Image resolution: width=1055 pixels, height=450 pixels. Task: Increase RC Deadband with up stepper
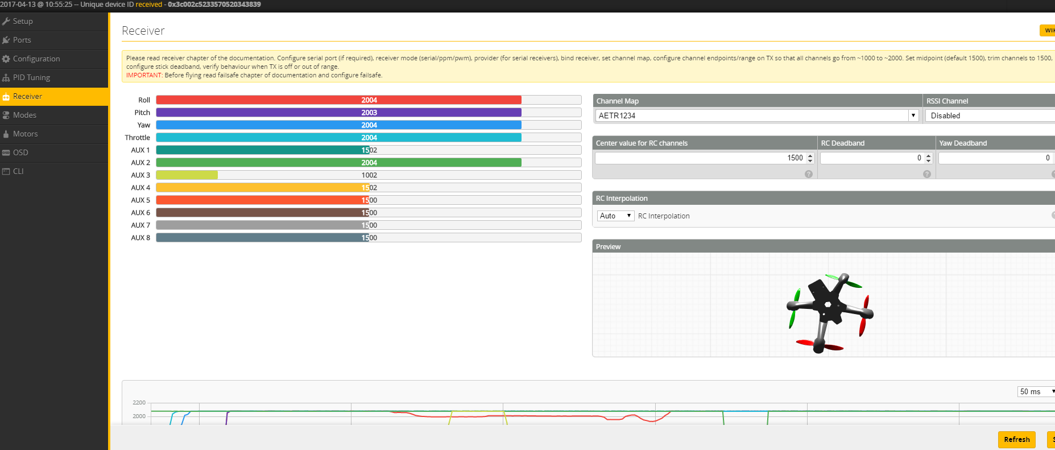[x=929, y=155]
